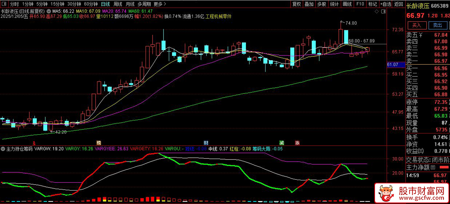Click the MA20: 65.74 indicator label
Image resolution: width=450 pixels, height=204 pixels.
[x=115, y=11]
